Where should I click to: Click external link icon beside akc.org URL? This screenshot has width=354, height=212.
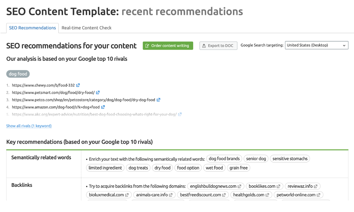(180, 114)
